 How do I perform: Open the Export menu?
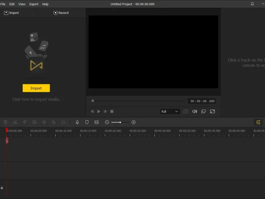click(34, 4)
